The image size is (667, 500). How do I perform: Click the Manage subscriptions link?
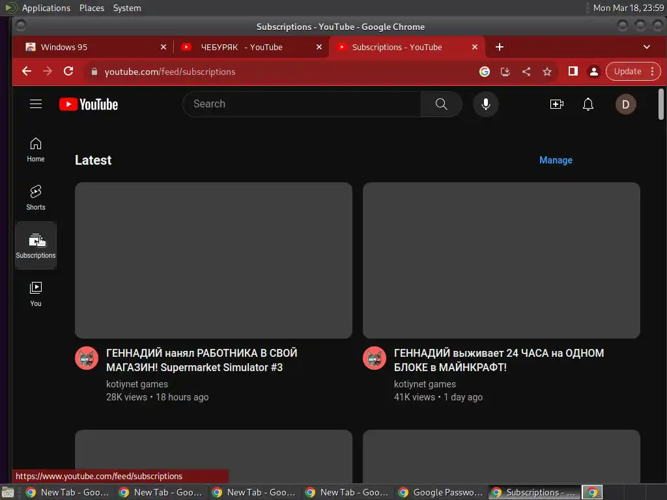tap(556, 160)
